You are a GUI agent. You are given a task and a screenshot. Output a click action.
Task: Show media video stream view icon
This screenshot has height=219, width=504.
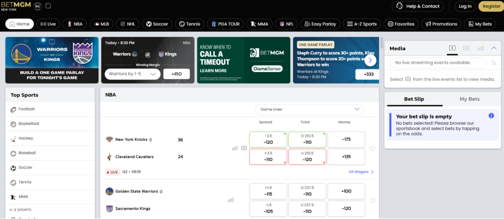pyautogui.click(x=452, y=48)
